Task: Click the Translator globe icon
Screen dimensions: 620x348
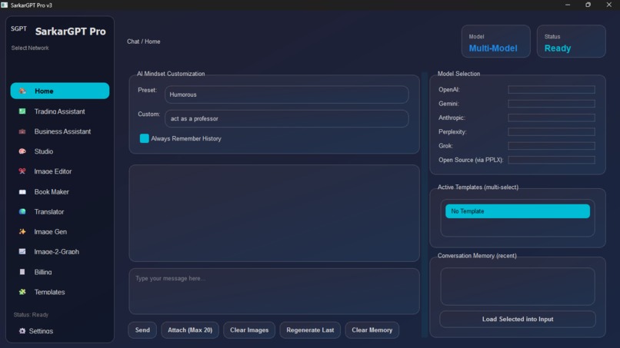Action: [x=22, y=212]
